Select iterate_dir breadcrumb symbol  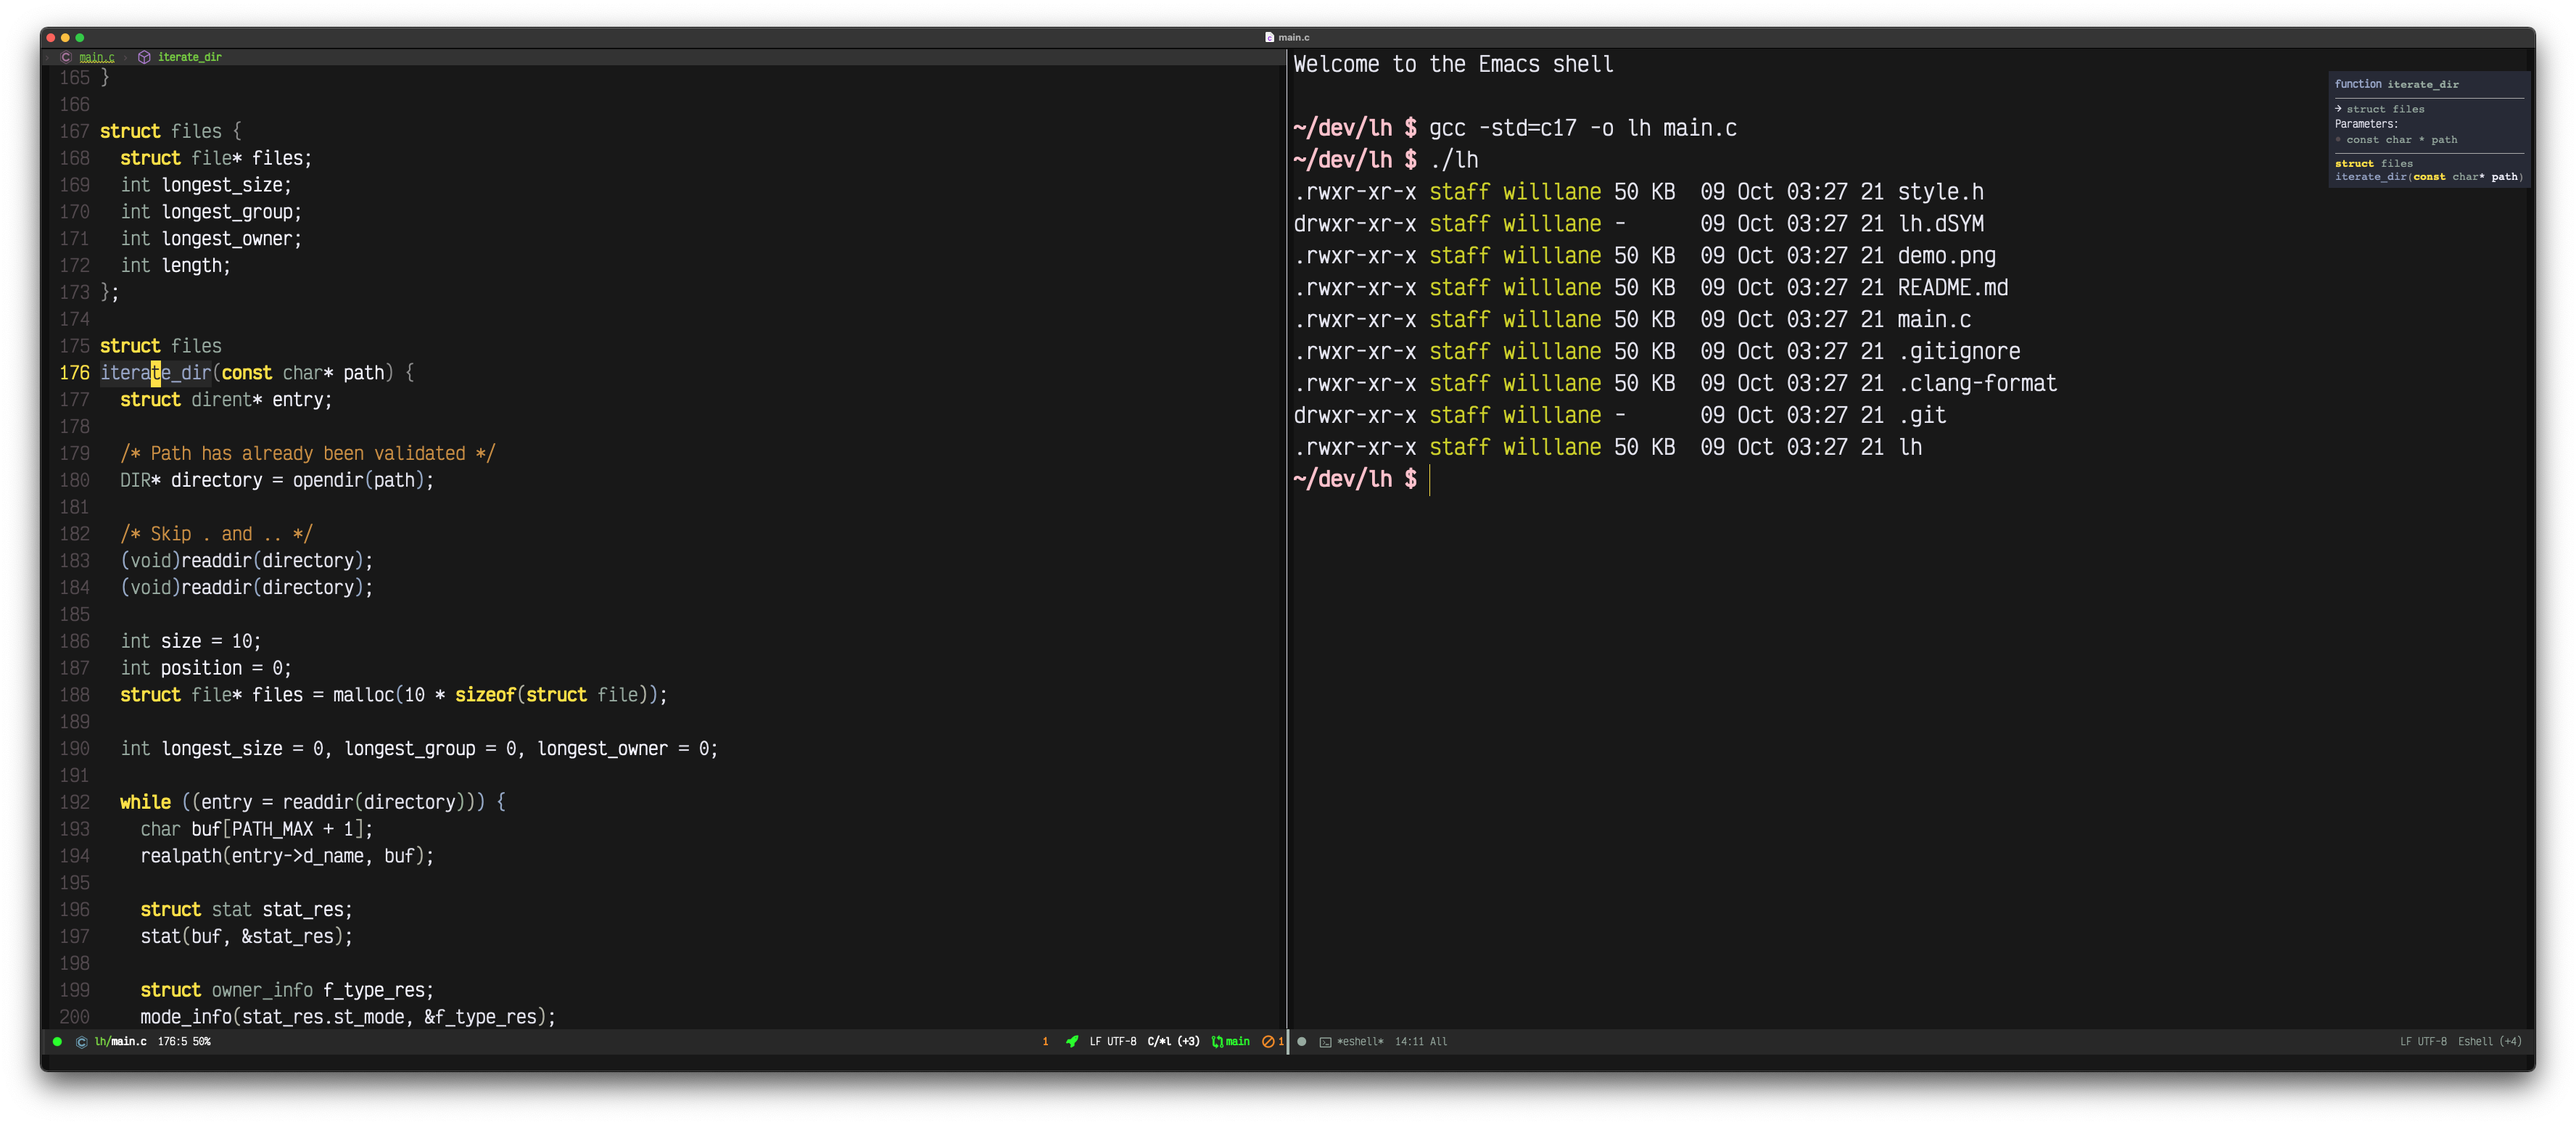tap(189, 57)
